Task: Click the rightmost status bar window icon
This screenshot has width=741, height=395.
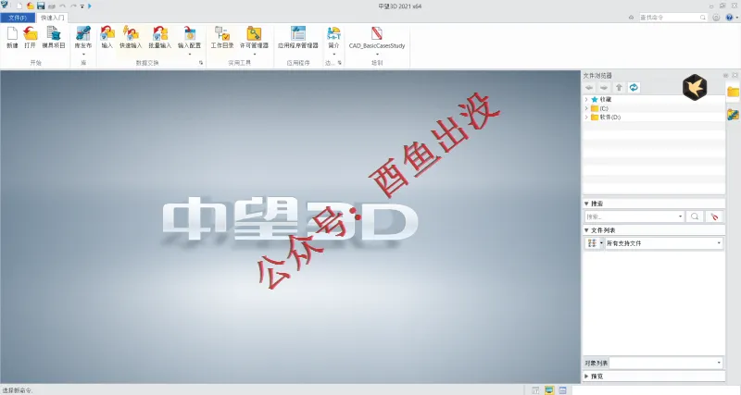Action: click(x=562, y=390)
